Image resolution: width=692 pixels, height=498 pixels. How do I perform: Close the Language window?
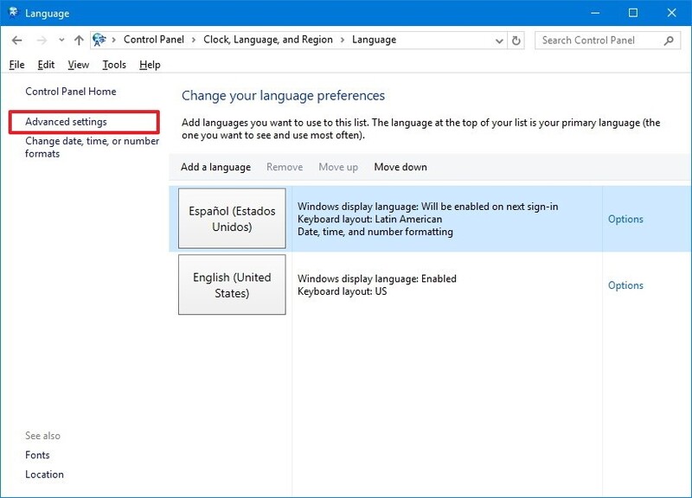pos(672,13)
